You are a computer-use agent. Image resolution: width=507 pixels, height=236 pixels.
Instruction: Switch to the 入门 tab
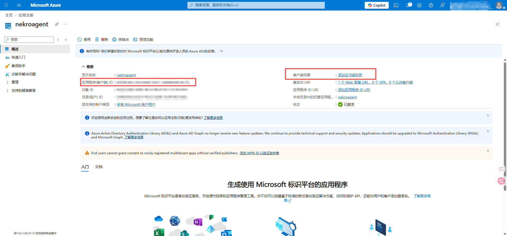click(85, 167)
